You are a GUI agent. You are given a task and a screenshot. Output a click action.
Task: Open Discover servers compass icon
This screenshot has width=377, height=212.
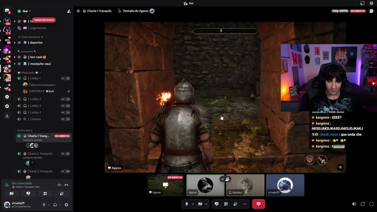coord(7,106)
